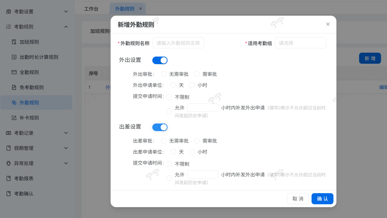Close the 外勤规则 tab with its x icon
Image resolution: width=387 pixels, height=218 pixels.
(140, 9)
